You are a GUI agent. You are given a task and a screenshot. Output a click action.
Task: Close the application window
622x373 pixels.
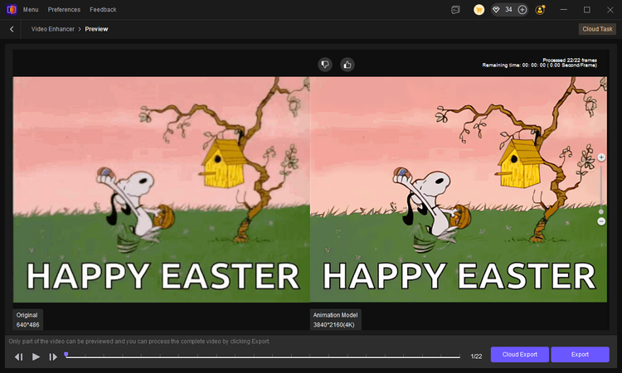click(610, 9)
